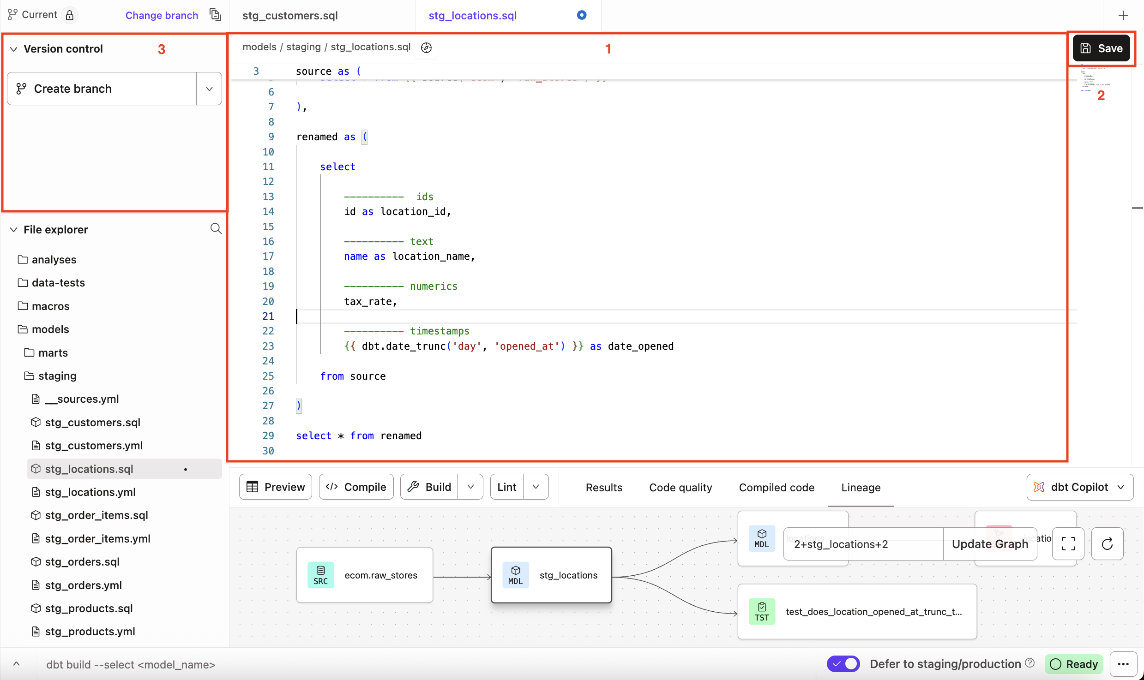
Task: Open the Compiled code tab
Action: 776,487
